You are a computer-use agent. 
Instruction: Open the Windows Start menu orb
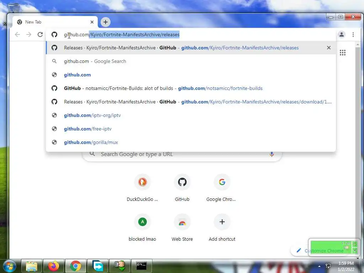point(9,266)
